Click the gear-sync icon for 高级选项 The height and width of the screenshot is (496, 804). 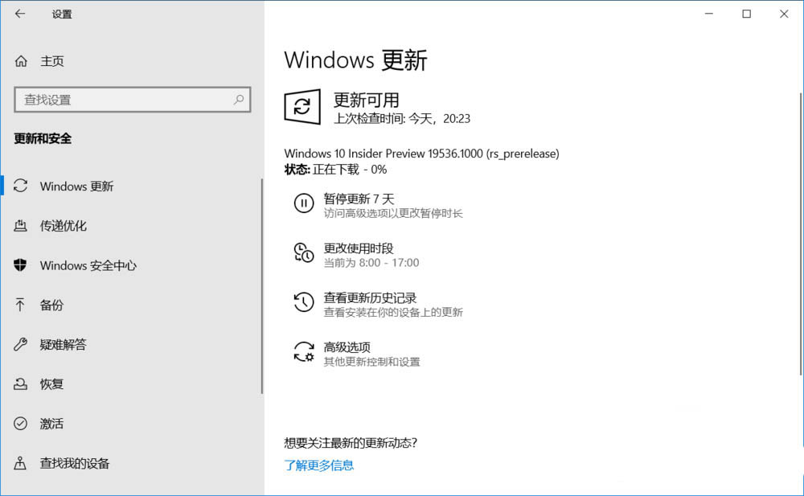click(304, 352)
